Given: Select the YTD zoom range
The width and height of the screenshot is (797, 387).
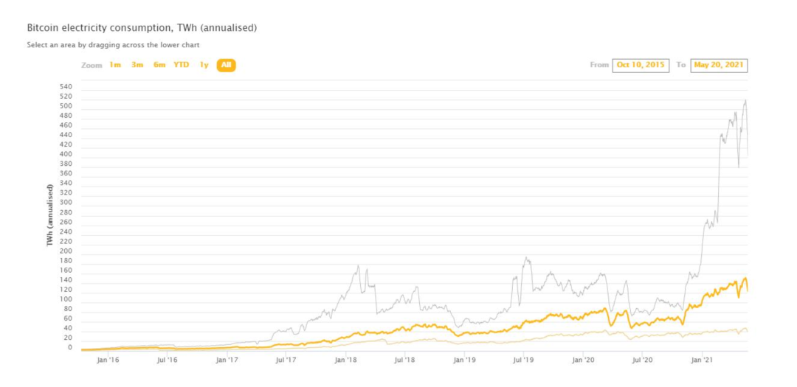Looking at the screenshot, I should pos(182,65).
